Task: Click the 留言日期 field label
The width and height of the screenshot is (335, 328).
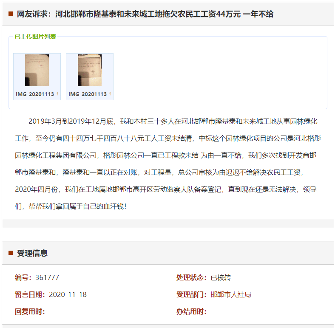Action: coord(30,295)
